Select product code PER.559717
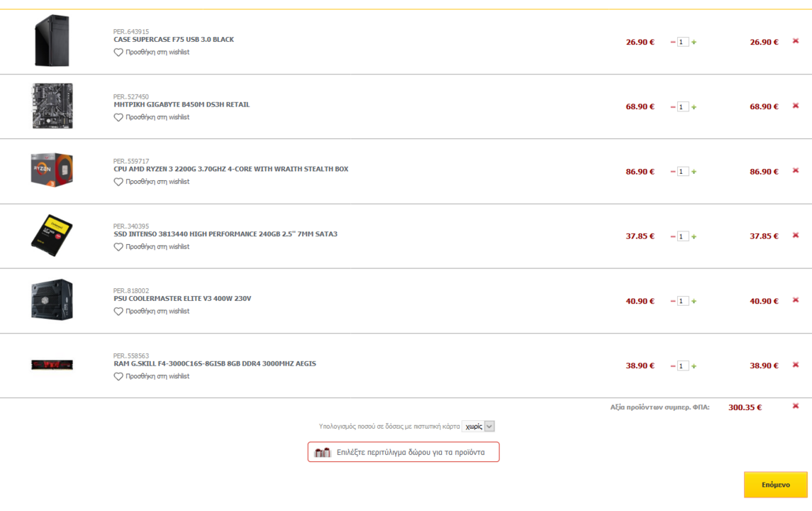The image size is (812, 511). 131,161
